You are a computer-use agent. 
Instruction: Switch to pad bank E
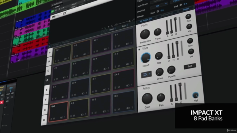(47, 90)
